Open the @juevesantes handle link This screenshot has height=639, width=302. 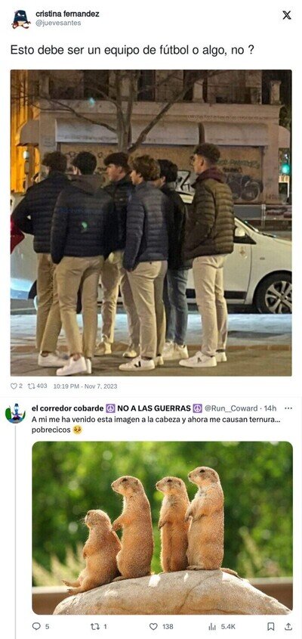coord(58,23)
